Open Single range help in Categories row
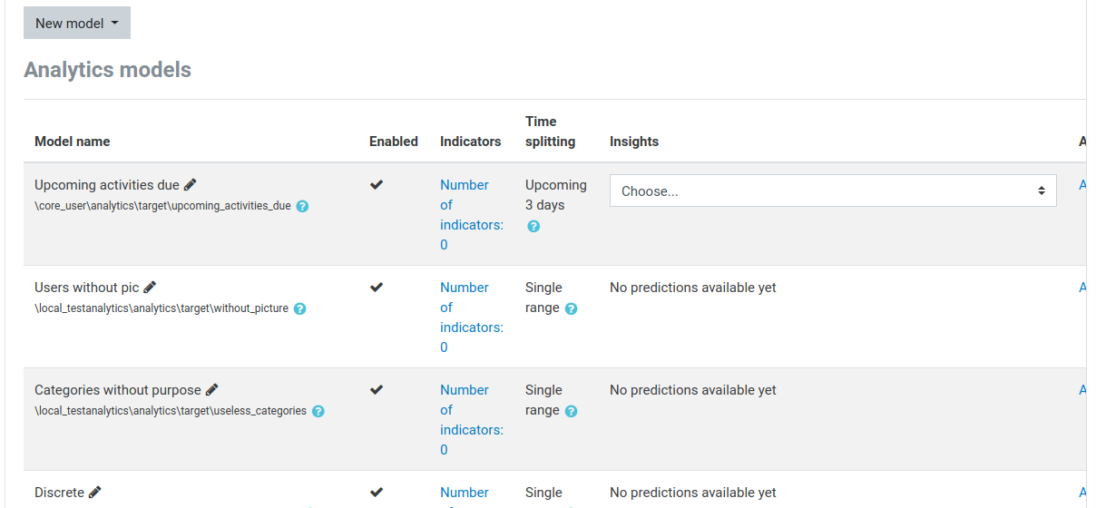1096x508 pixels. [x=571, y=411]
